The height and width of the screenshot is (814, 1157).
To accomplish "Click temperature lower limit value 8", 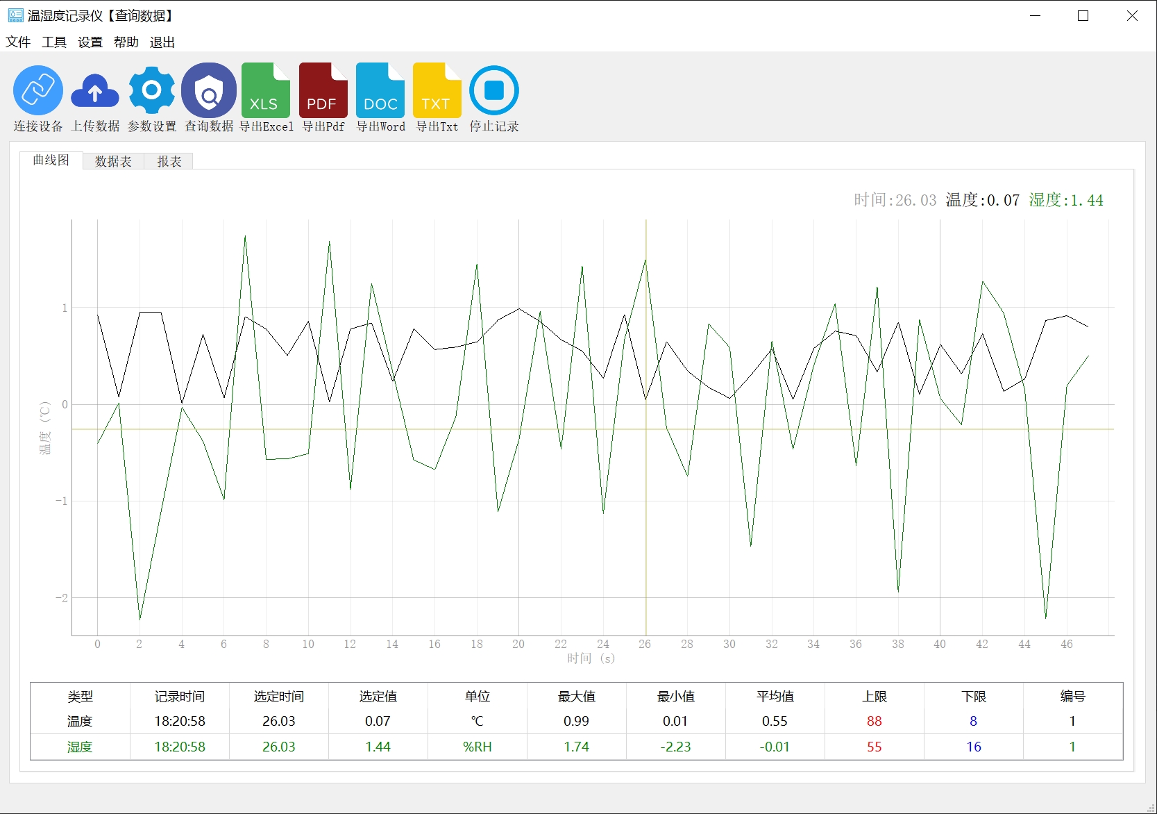I will [x=974, y=722].
